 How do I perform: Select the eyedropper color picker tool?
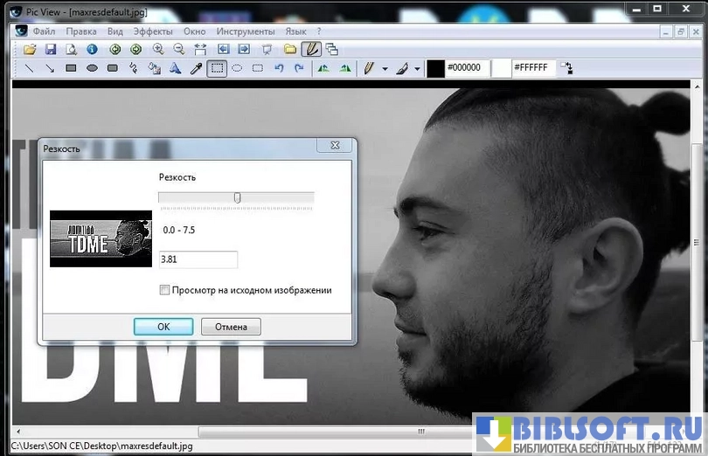click(196, 68)
